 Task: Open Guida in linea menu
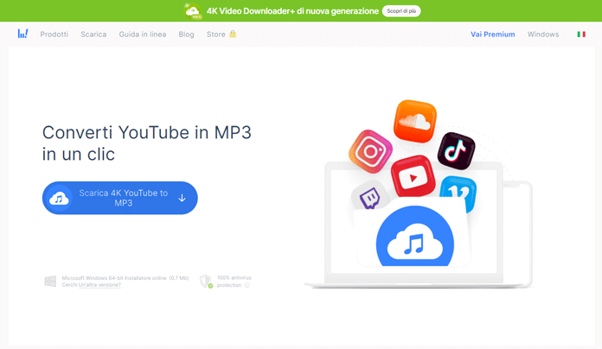pyautogui.click(x=143, y=35)
